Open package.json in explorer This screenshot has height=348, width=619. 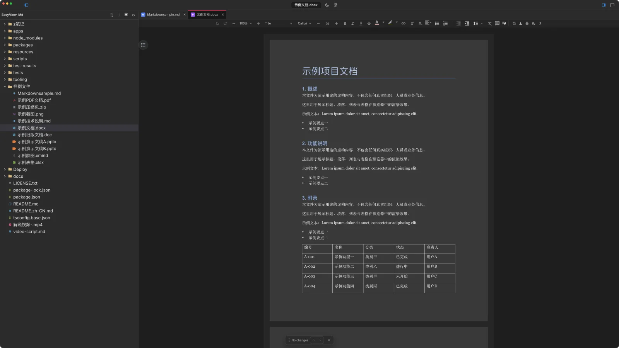69,197
